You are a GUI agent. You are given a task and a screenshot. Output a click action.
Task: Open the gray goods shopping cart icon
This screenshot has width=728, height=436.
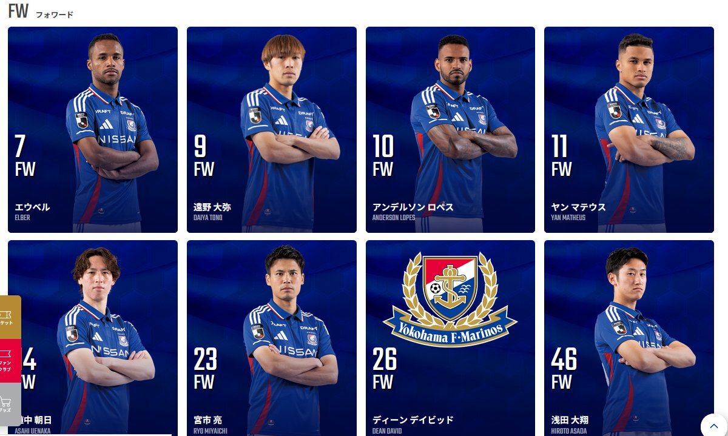(10, 404)
